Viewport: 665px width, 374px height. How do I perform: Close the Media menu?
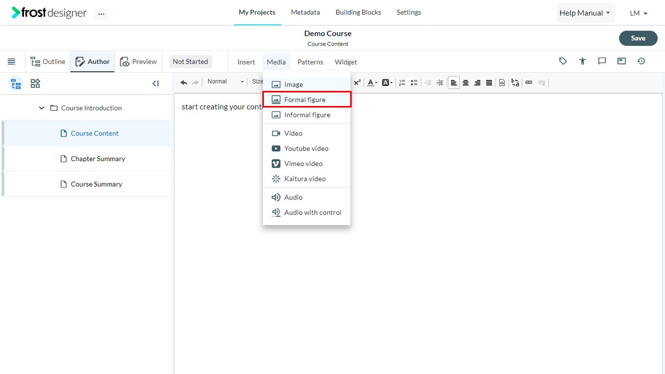point(276,62)
